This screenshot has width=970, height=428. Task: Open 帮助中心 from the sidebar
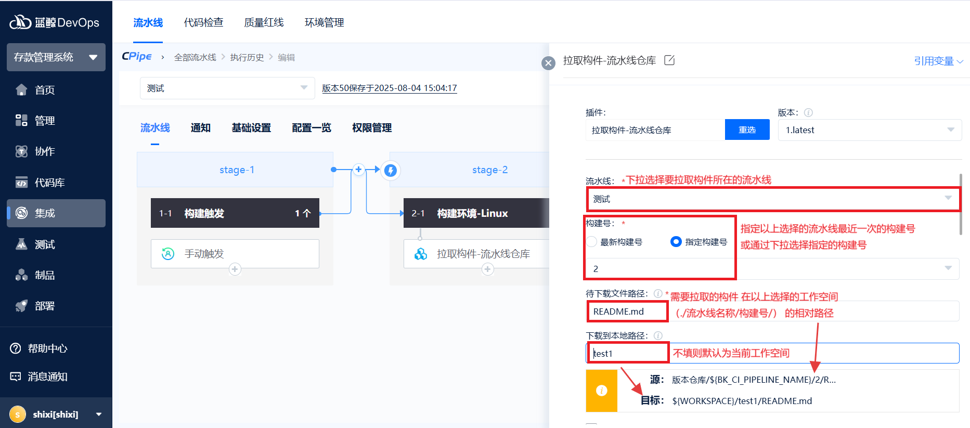point(47,348)
